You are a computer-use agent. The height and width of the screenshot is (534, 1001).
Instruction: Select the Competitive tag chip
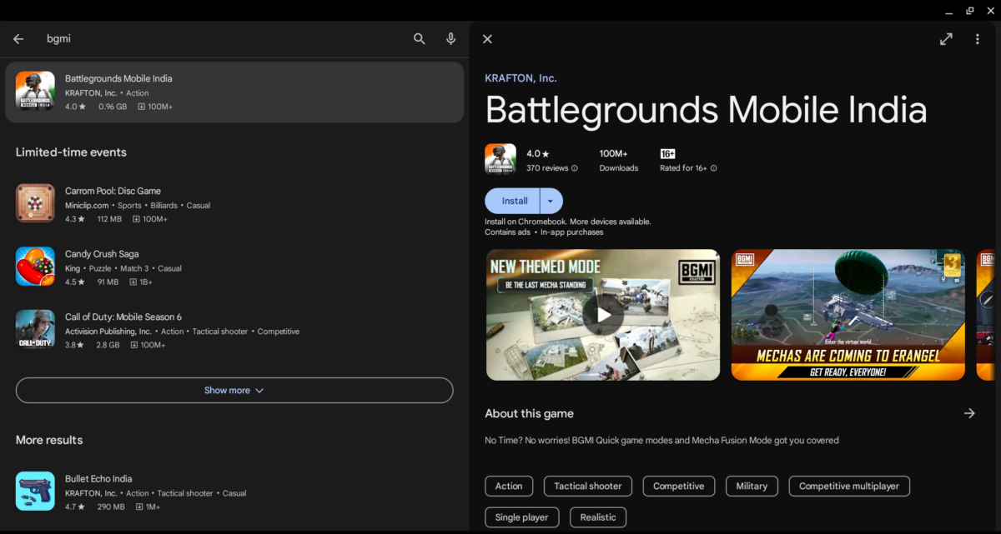click(x=678, y=486)
